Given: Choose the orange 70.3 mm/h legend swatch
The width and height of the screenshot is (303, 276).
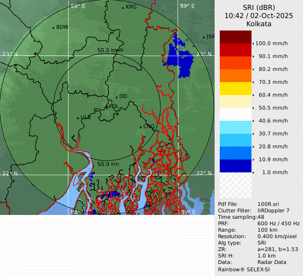Looking at the screenshot, I should 235,76.
